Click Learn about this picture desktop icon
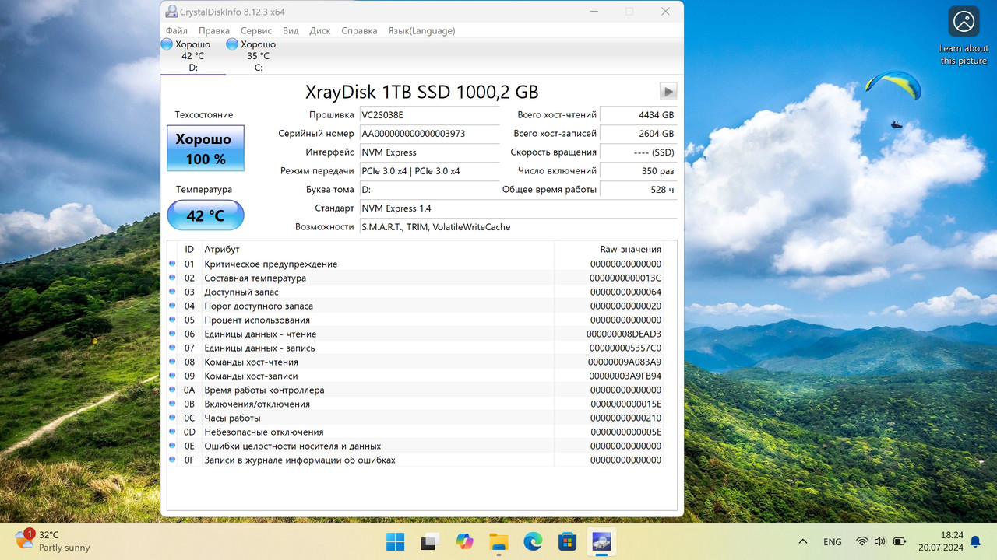The image size is (997, 560). click(964, 37)
